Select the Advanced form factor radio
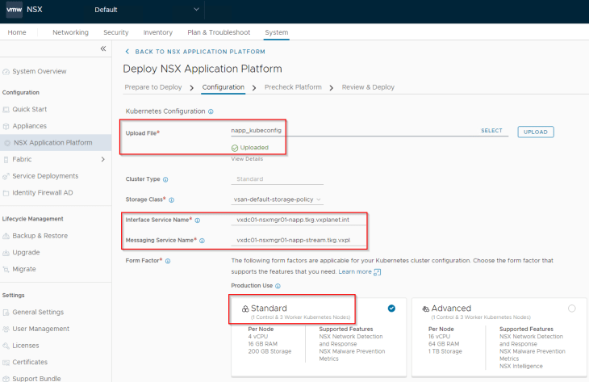The height and width of the screenshot is (382, 589). (x=572, y=309)
